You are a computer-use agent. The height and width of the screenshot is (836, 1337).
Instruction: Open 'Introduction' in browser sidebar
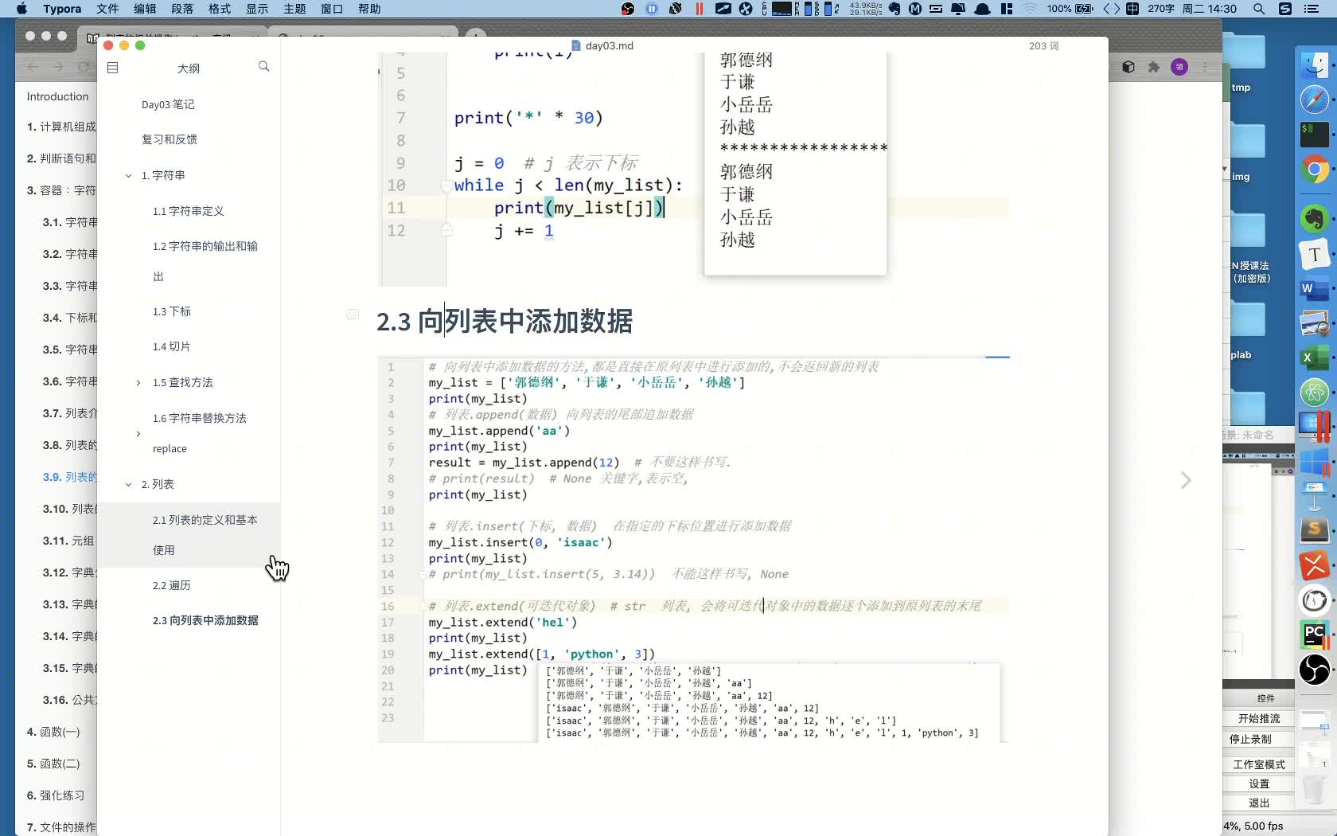click(x=58, y=96)
